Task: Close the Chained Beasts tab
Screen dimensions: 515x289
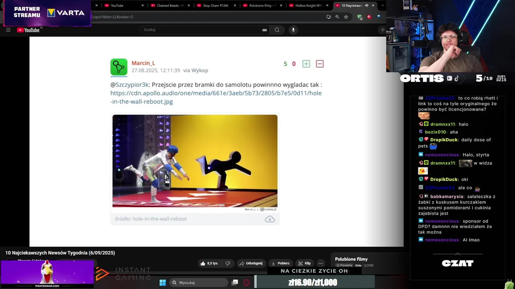Action: click(189, 6)
